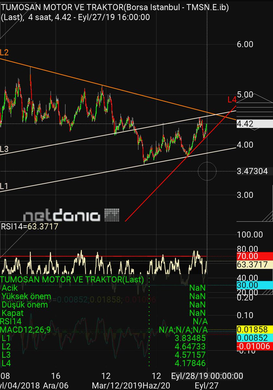Tap the Mar/12/2019 date on time axis

point(117,385)
